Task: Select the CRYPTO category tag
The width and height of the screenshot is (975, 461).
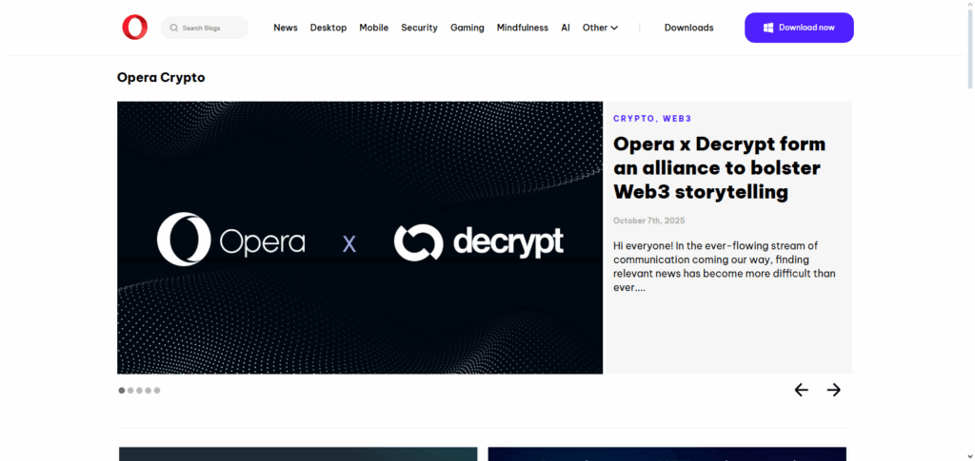Action: pyautogui.click(x=633, y=119)
